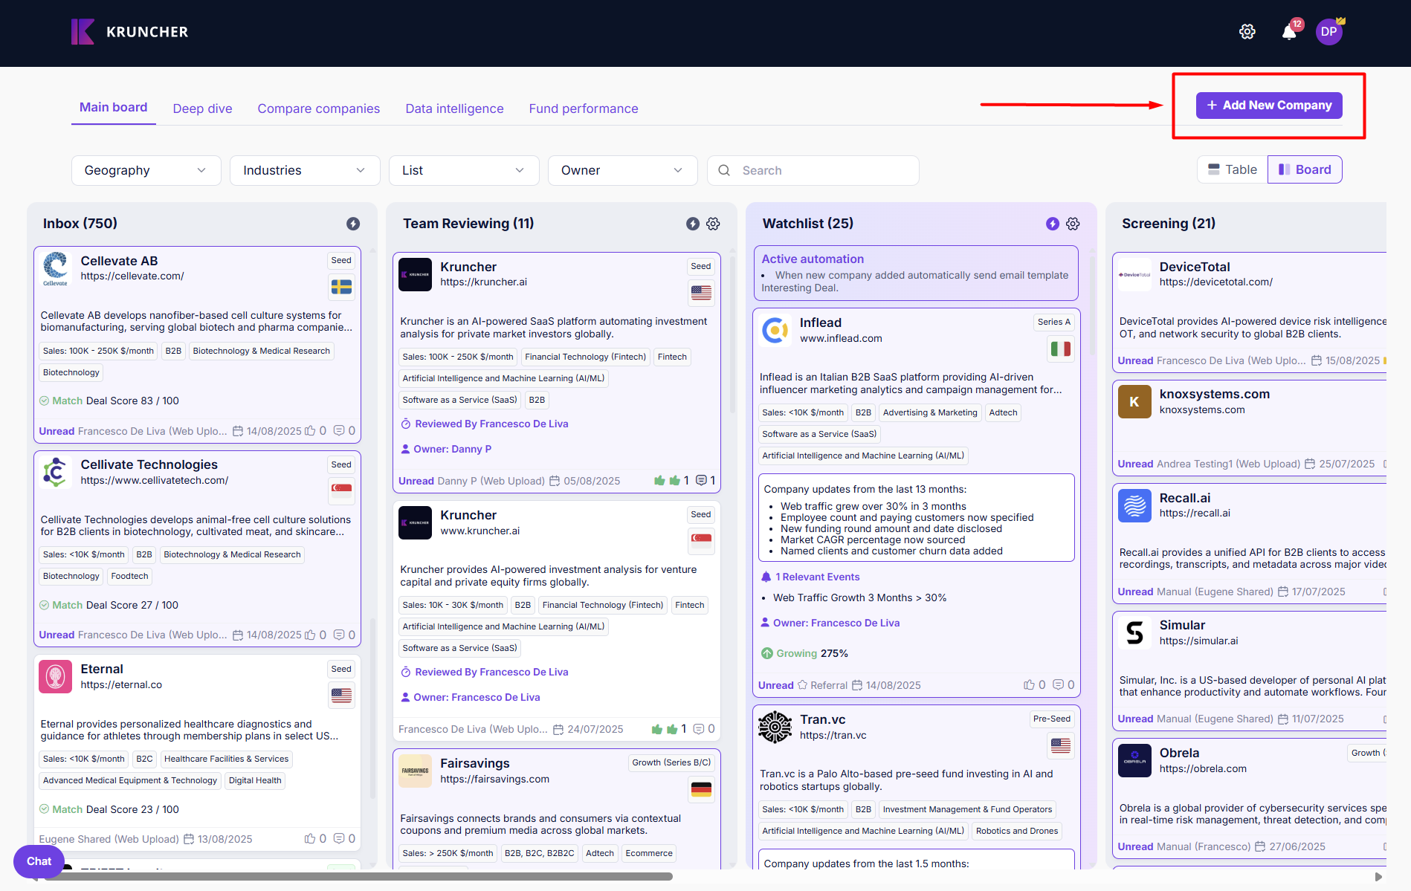Click the Robotics and Drones tag
1411x891 pixels.
[1017, 831]
